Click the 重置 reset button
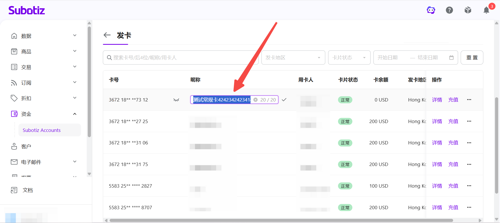 coord(472,58)
